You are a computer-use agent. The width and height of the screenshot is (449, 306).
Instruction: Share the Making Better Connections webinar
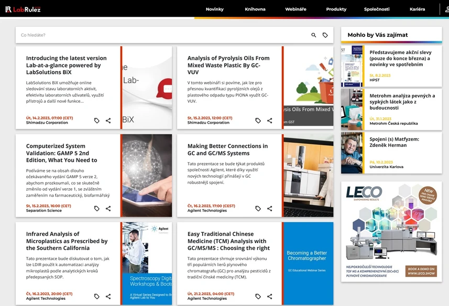point(269,209)
